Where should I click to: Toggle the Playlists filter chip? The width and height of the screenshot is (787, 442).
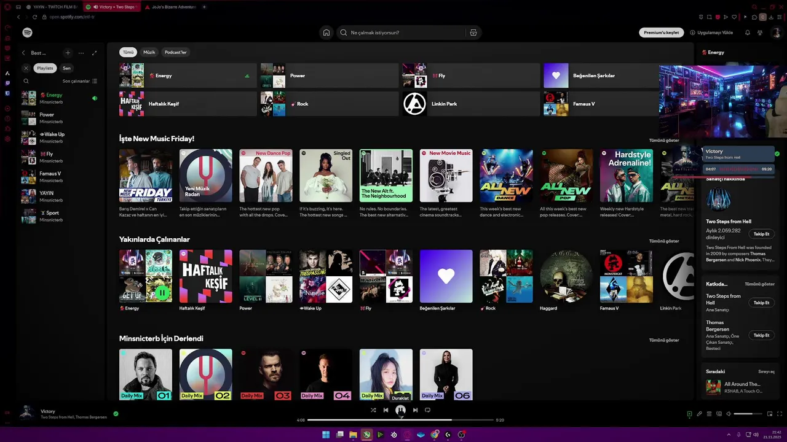pyautogui.click(x=45, y=68)
